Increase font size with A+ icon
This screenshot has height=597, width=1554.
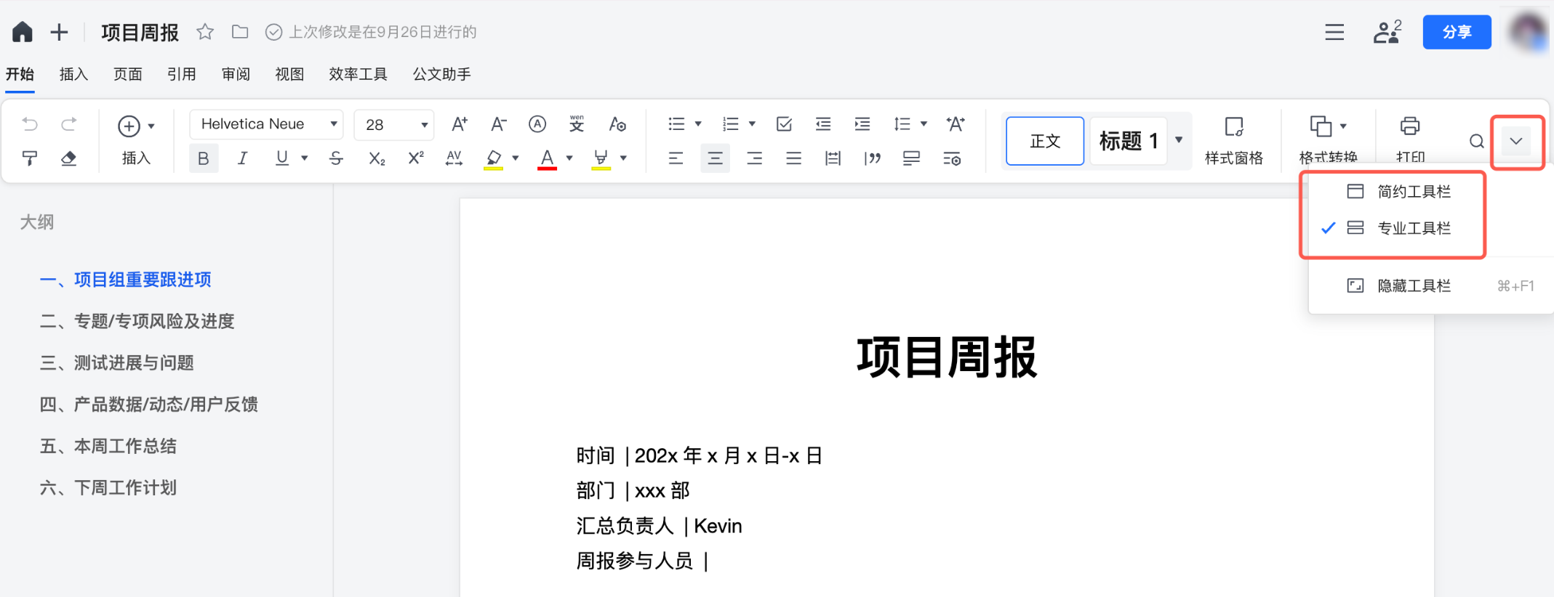(x=459, y=124)
